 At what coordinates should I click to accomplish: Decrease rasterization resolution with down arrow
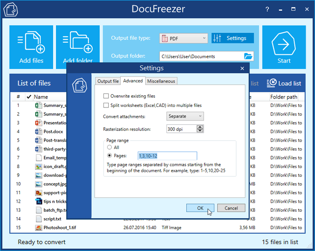tap(200, 131)
